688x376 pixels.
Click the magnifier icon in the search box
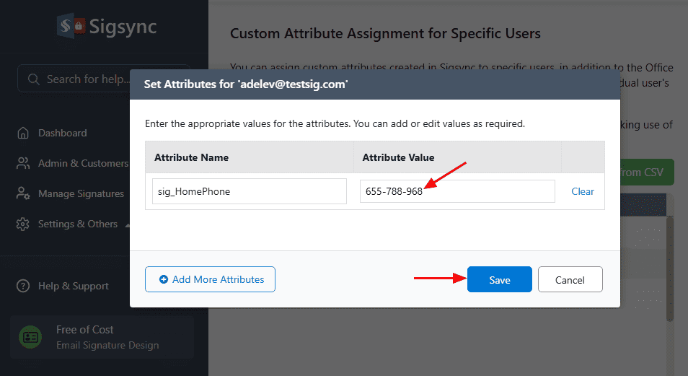33,79
